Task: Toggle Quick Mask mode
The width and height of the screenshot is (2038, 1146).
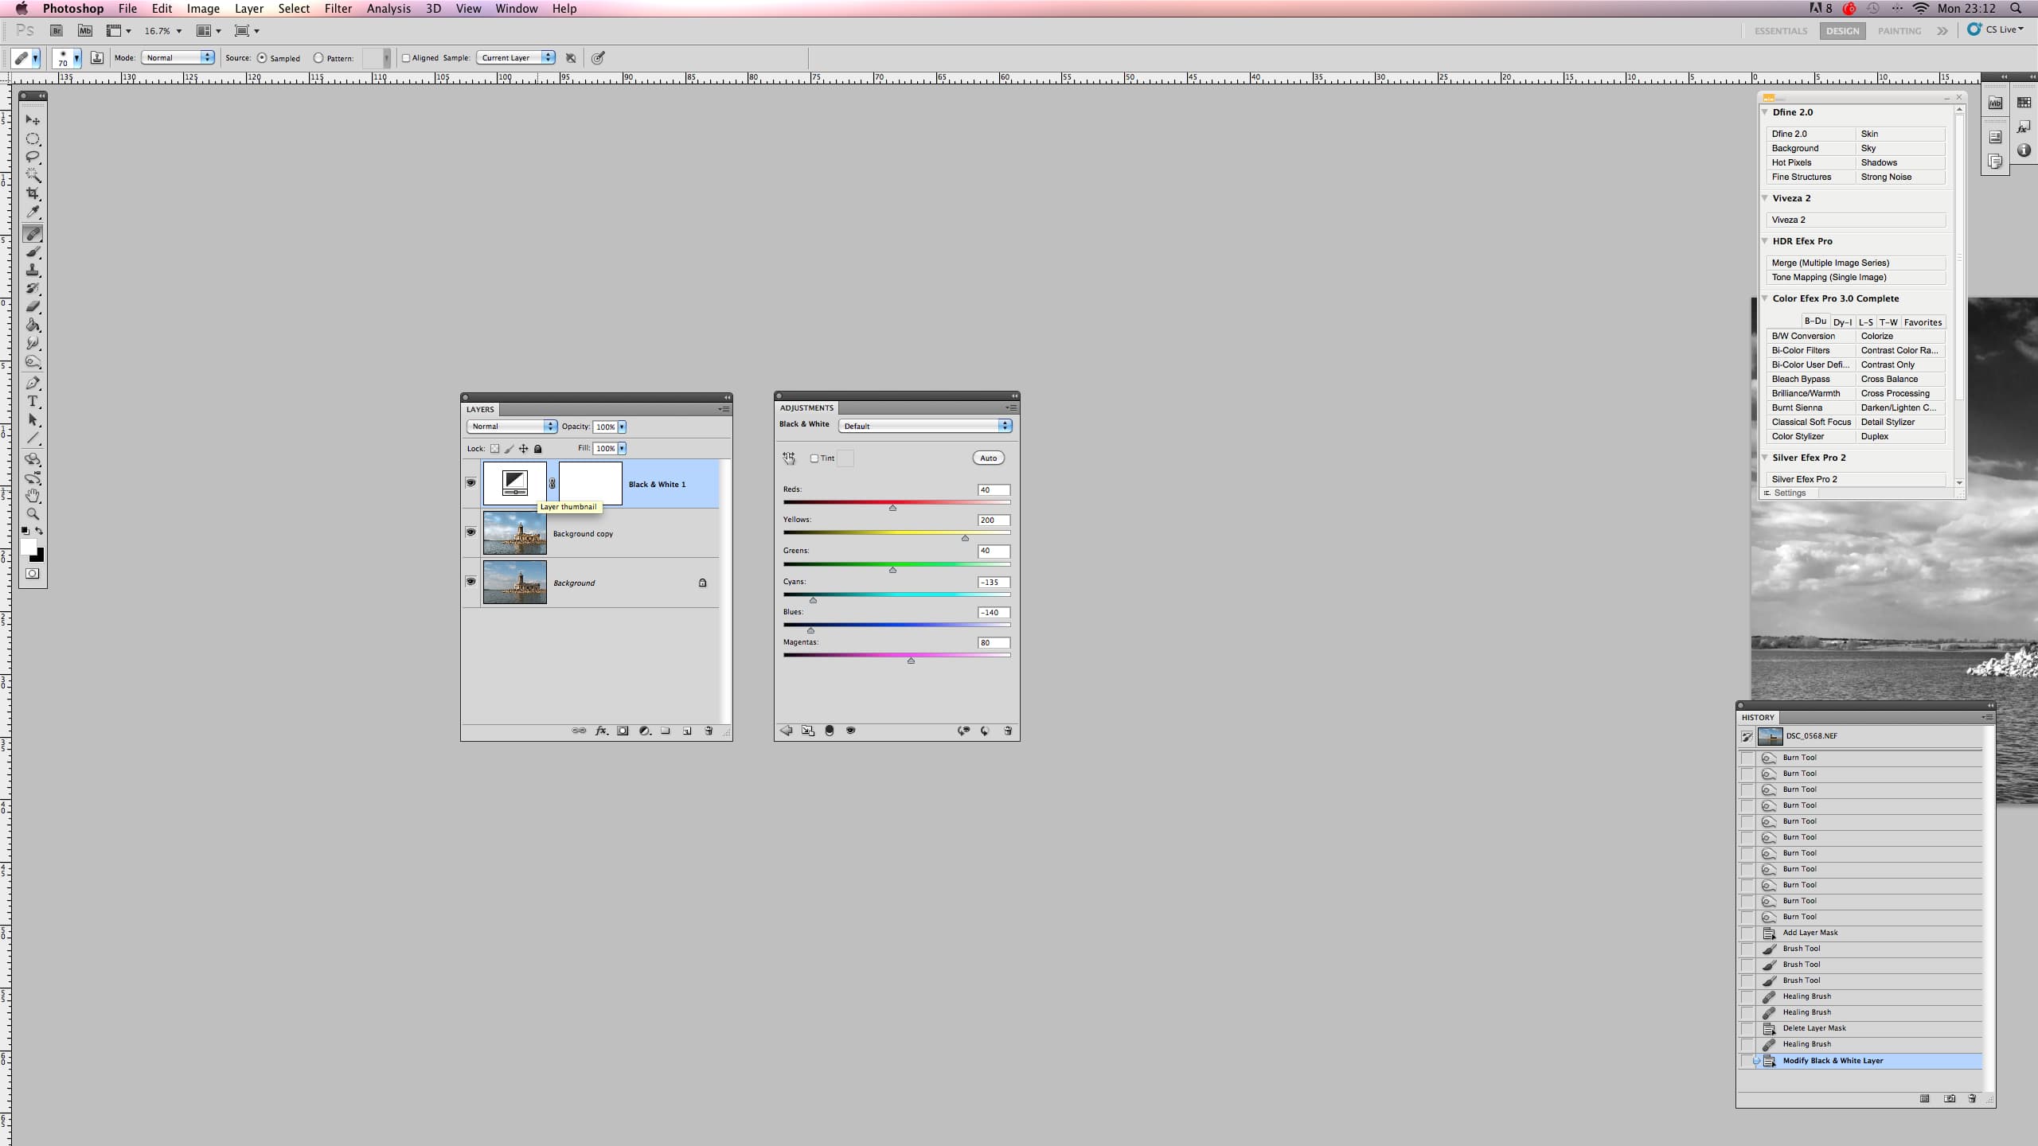Action: point(33,573)
